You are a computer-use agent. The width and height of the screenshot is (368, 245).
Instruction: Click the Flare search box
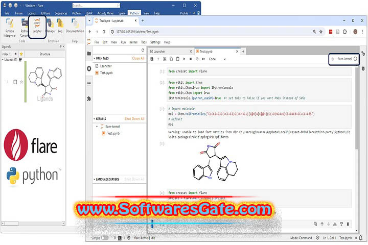click(96, 5)
